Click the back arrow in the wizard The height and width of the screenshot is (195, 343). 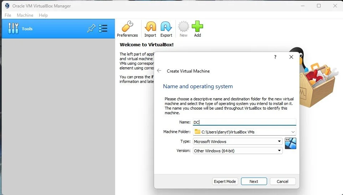point(159,71)
